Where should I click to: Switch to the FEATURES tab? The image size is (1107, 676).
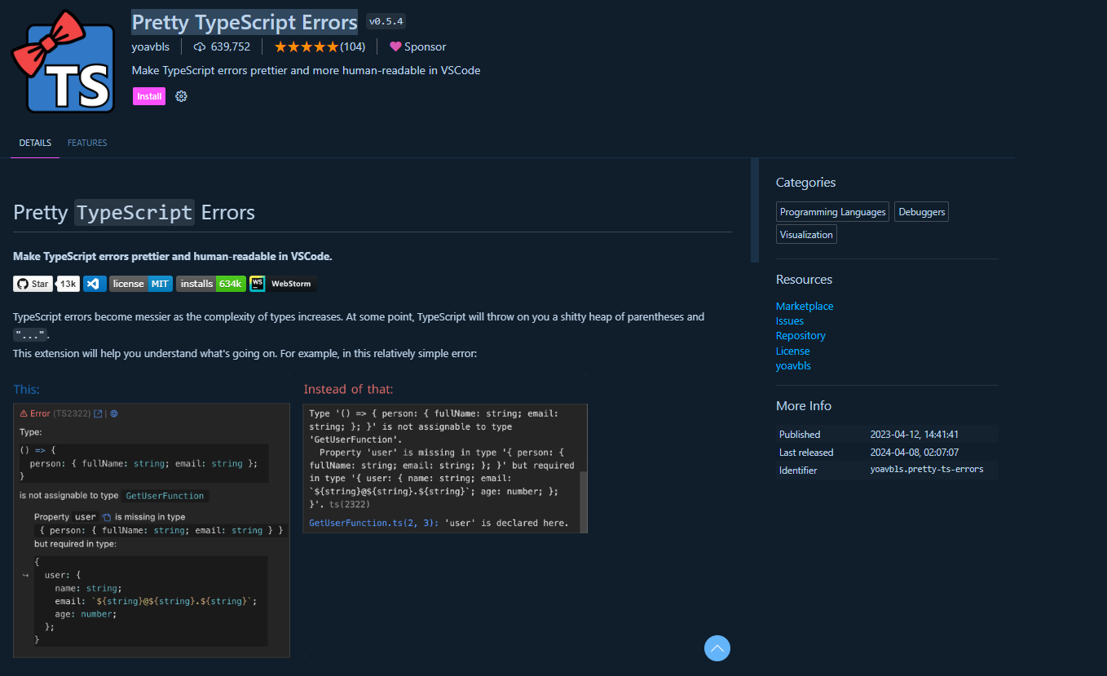86,143
